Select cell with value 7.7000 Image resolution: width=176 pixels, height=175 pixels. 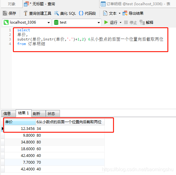tap(20, 162)
